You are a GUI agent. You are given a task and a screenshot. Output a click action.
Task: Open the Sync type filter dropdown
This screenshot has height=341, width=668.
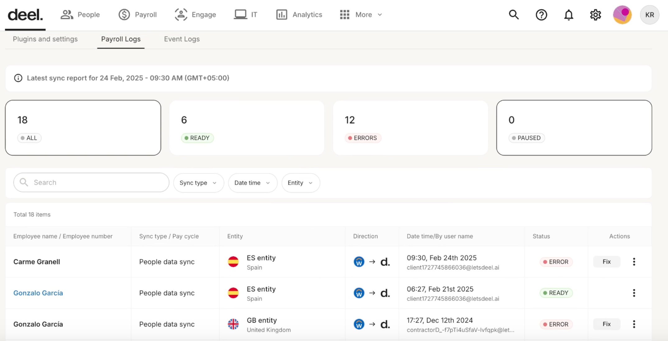coord(199,183)
